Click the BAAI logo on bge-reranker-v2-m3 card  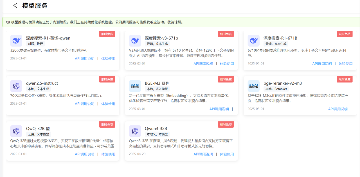point(253,86)
